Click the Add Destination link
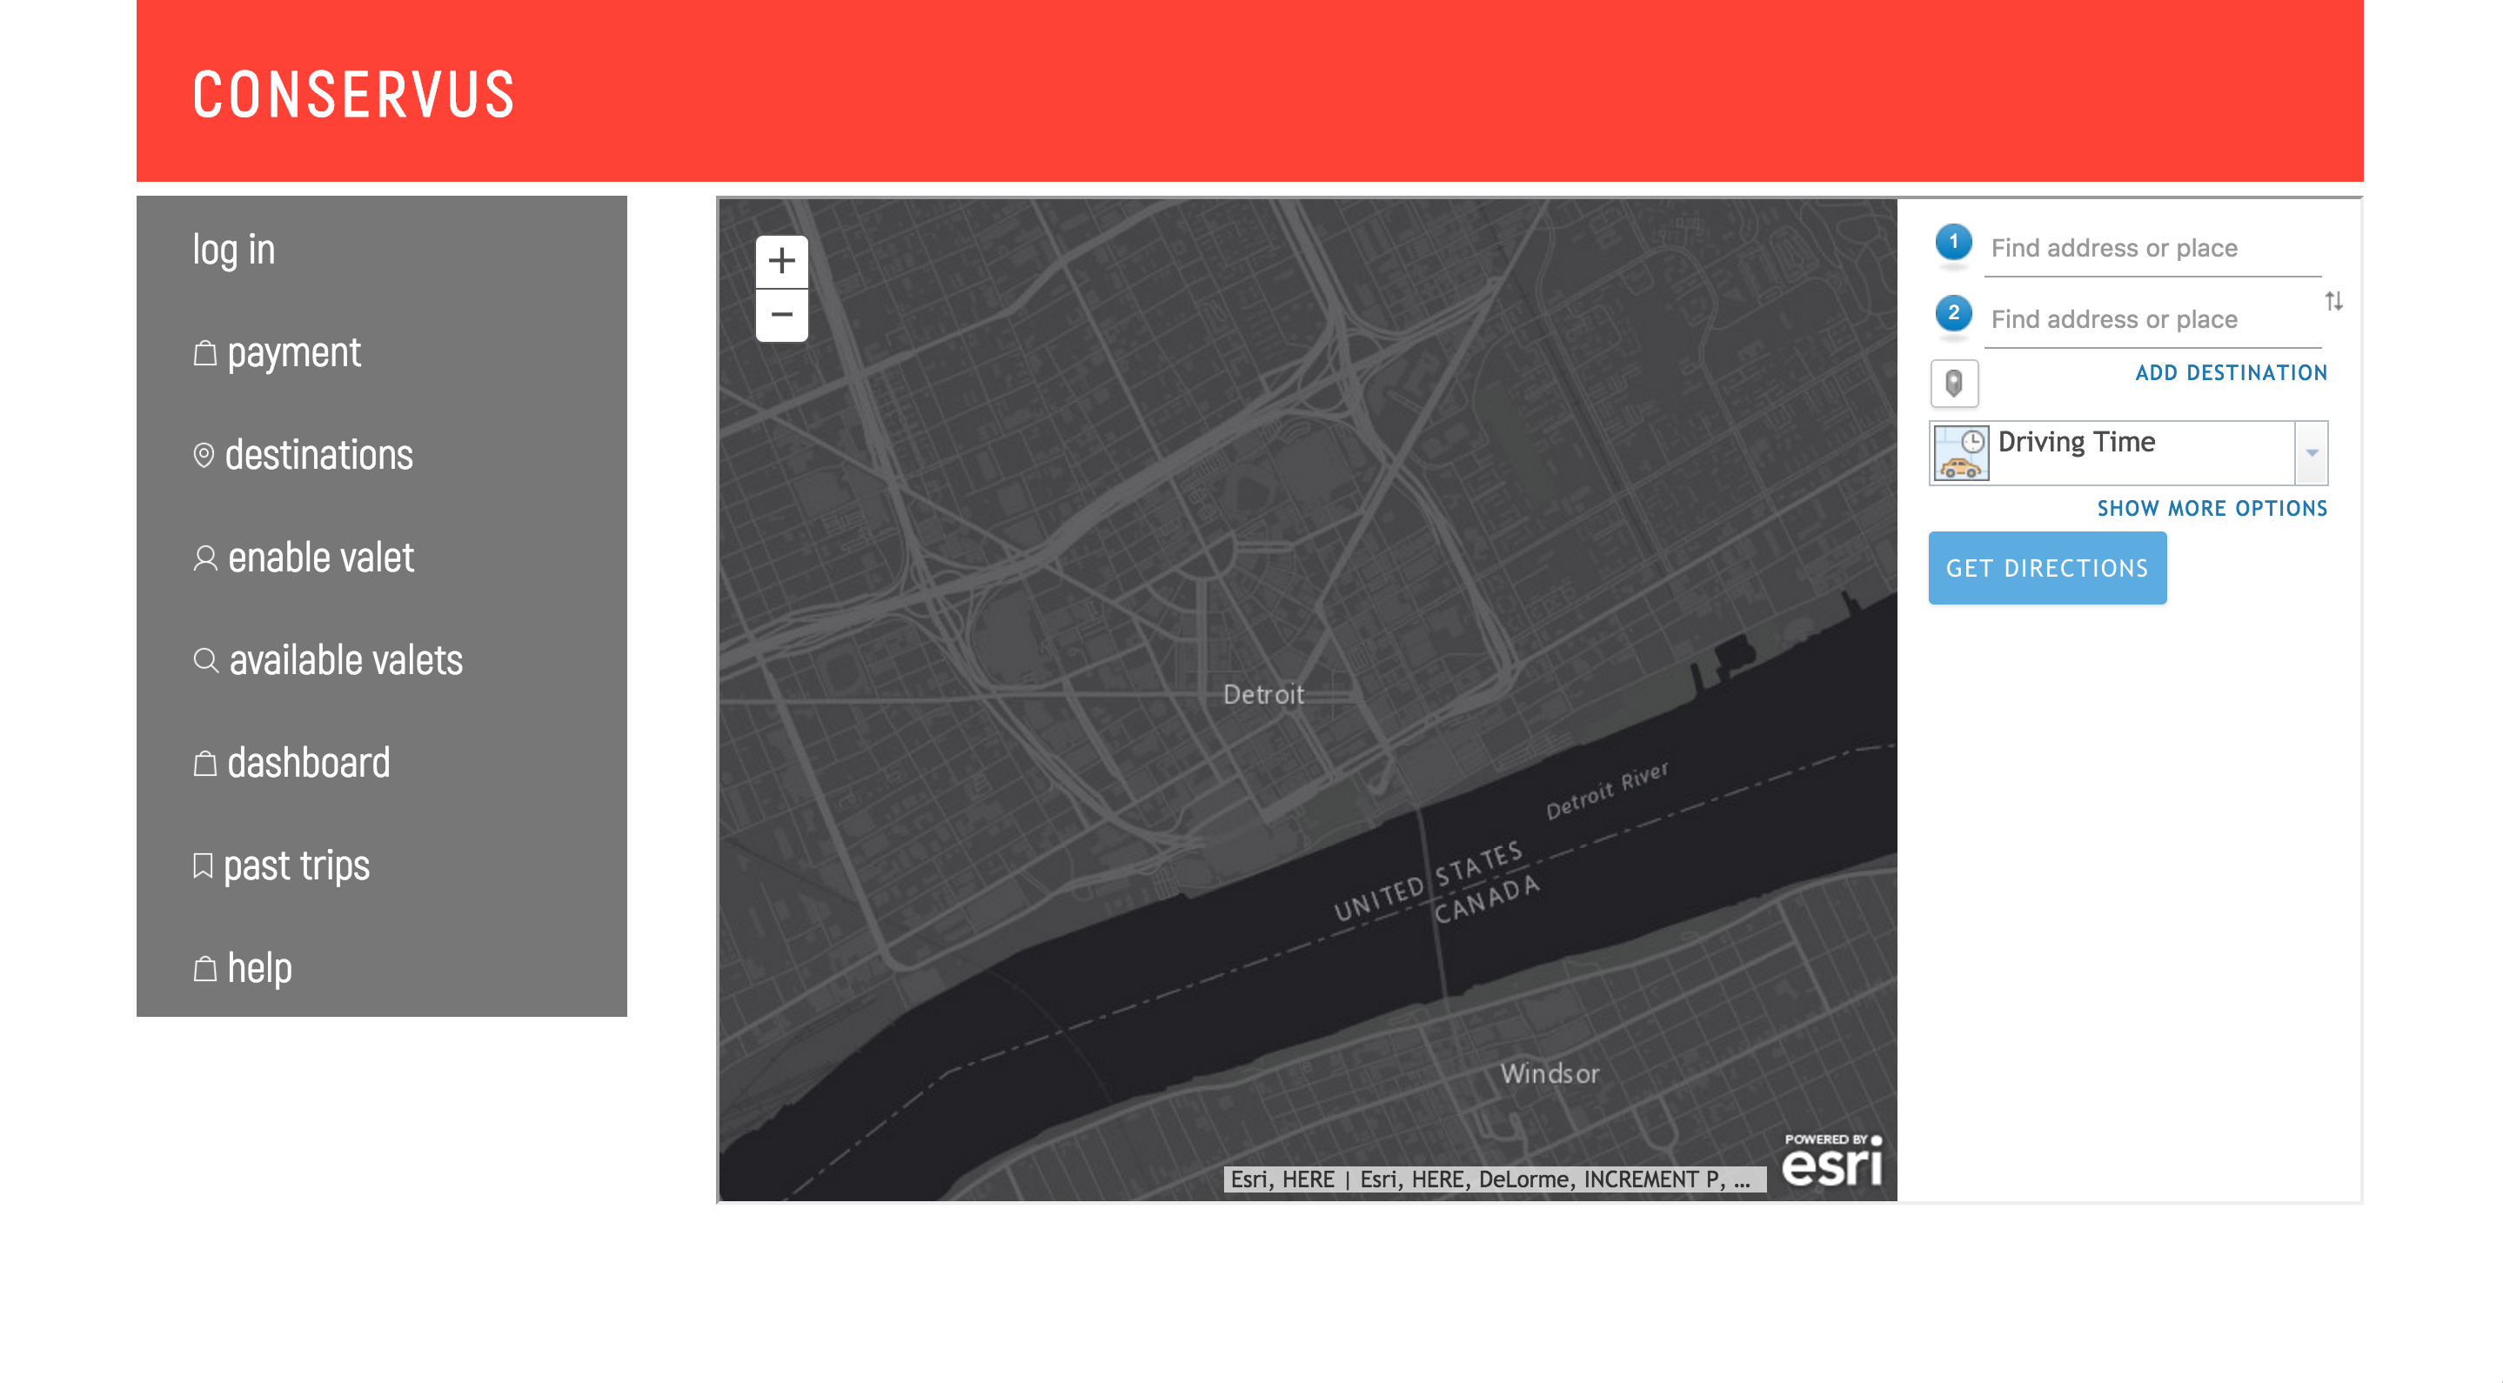The image size is (2503, 1383). (2230, 373)
